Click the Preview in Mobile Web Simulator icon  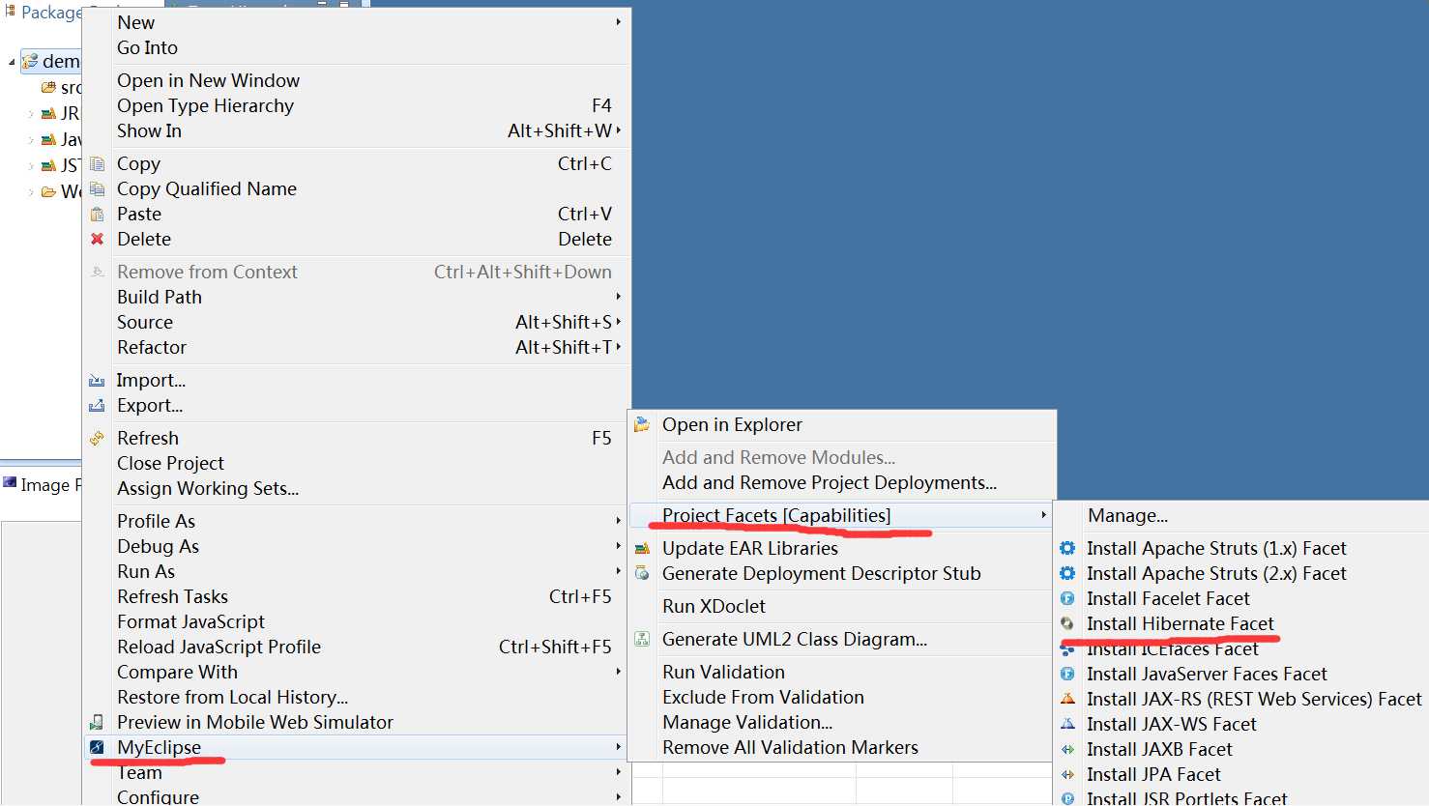click(97, 722)
